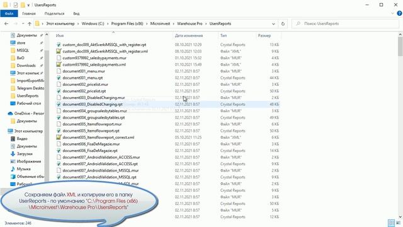The height and width of the screenshot is (227, 403).
Task: Select document002_pricelist.rpt file icon
Action: tap(59, 91)
